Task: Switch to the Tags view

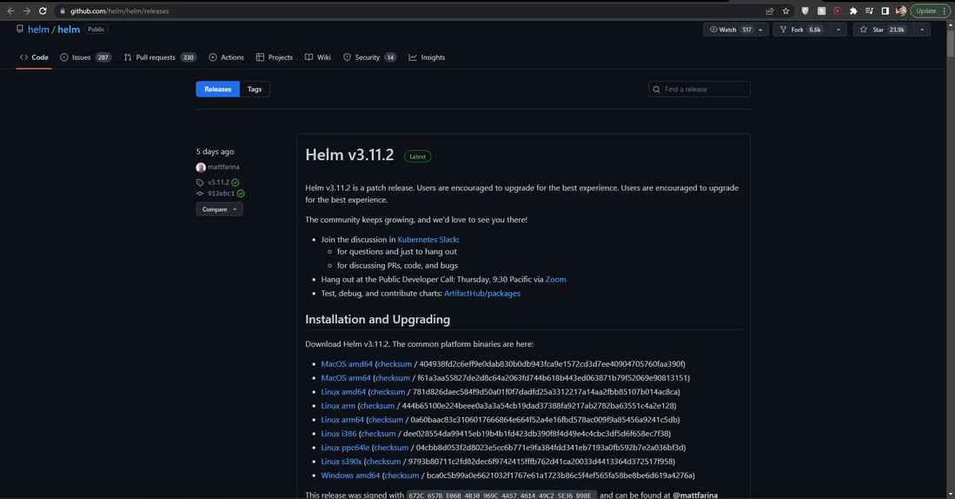Action: 255,89
